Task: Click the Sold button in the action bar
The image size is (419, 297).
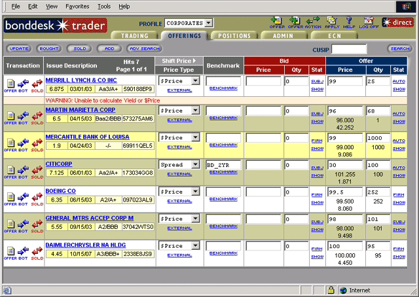Action: coord(79,48)
